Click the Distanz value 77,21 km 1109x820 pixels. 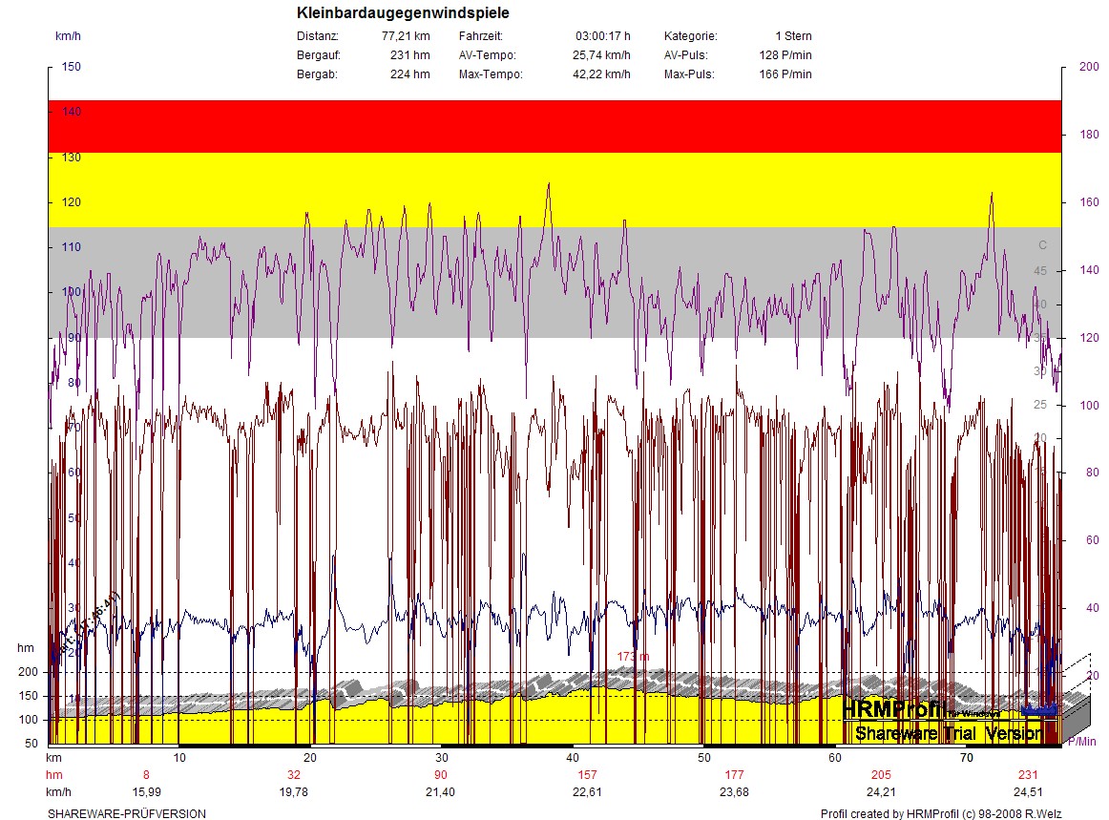pos(406,36)
